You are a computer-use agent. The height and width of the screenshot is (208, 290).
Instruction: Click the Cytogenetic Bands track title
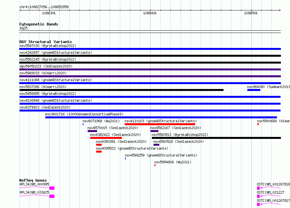point(39,24)
